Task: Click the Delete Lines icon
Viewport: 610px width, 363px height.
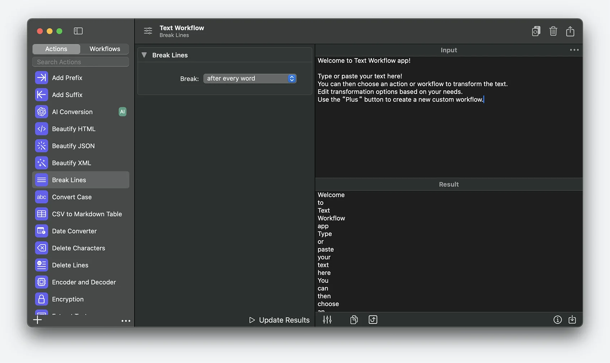Action: [42, 265]
